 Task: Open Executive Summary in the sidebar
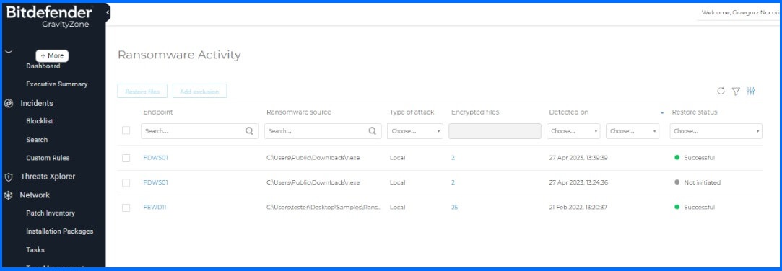(57, 84)
